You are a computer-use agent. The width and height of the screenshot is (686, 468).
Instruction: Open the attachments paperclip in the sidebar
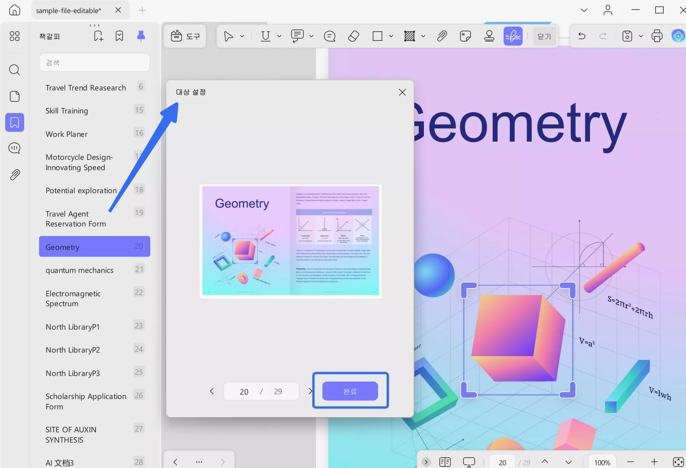point(15,175)
